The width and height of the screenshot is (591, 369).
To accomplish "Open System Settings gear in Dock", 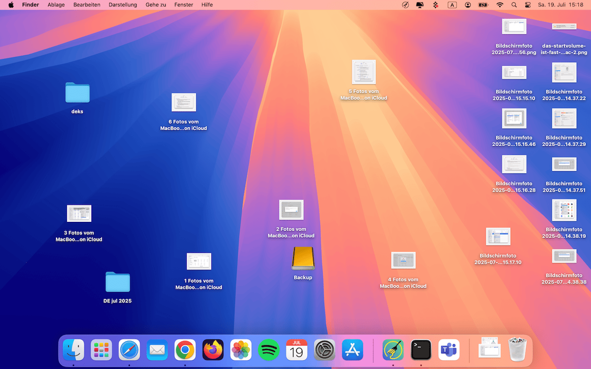I will point(325,350).
